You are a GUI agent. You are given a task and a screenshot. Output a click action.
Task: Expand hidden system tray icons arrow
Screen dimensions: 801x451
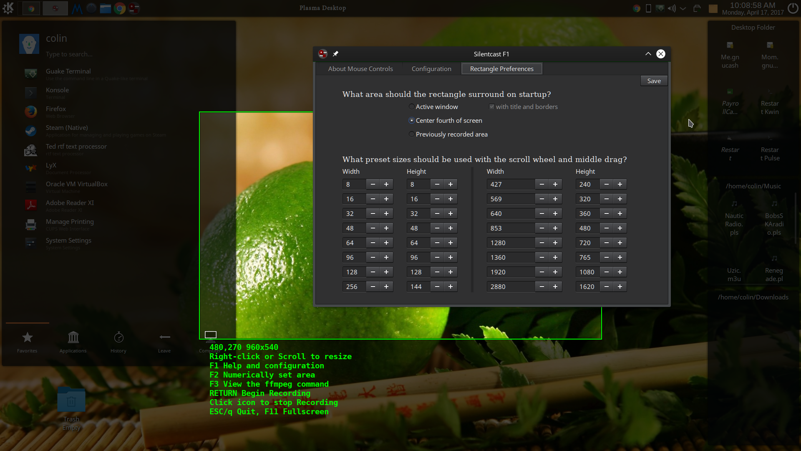tap(683, 8)
